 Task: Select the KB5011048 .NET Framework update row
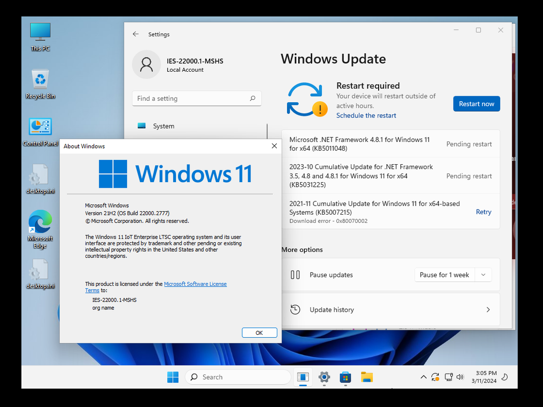tap(391, 144)
